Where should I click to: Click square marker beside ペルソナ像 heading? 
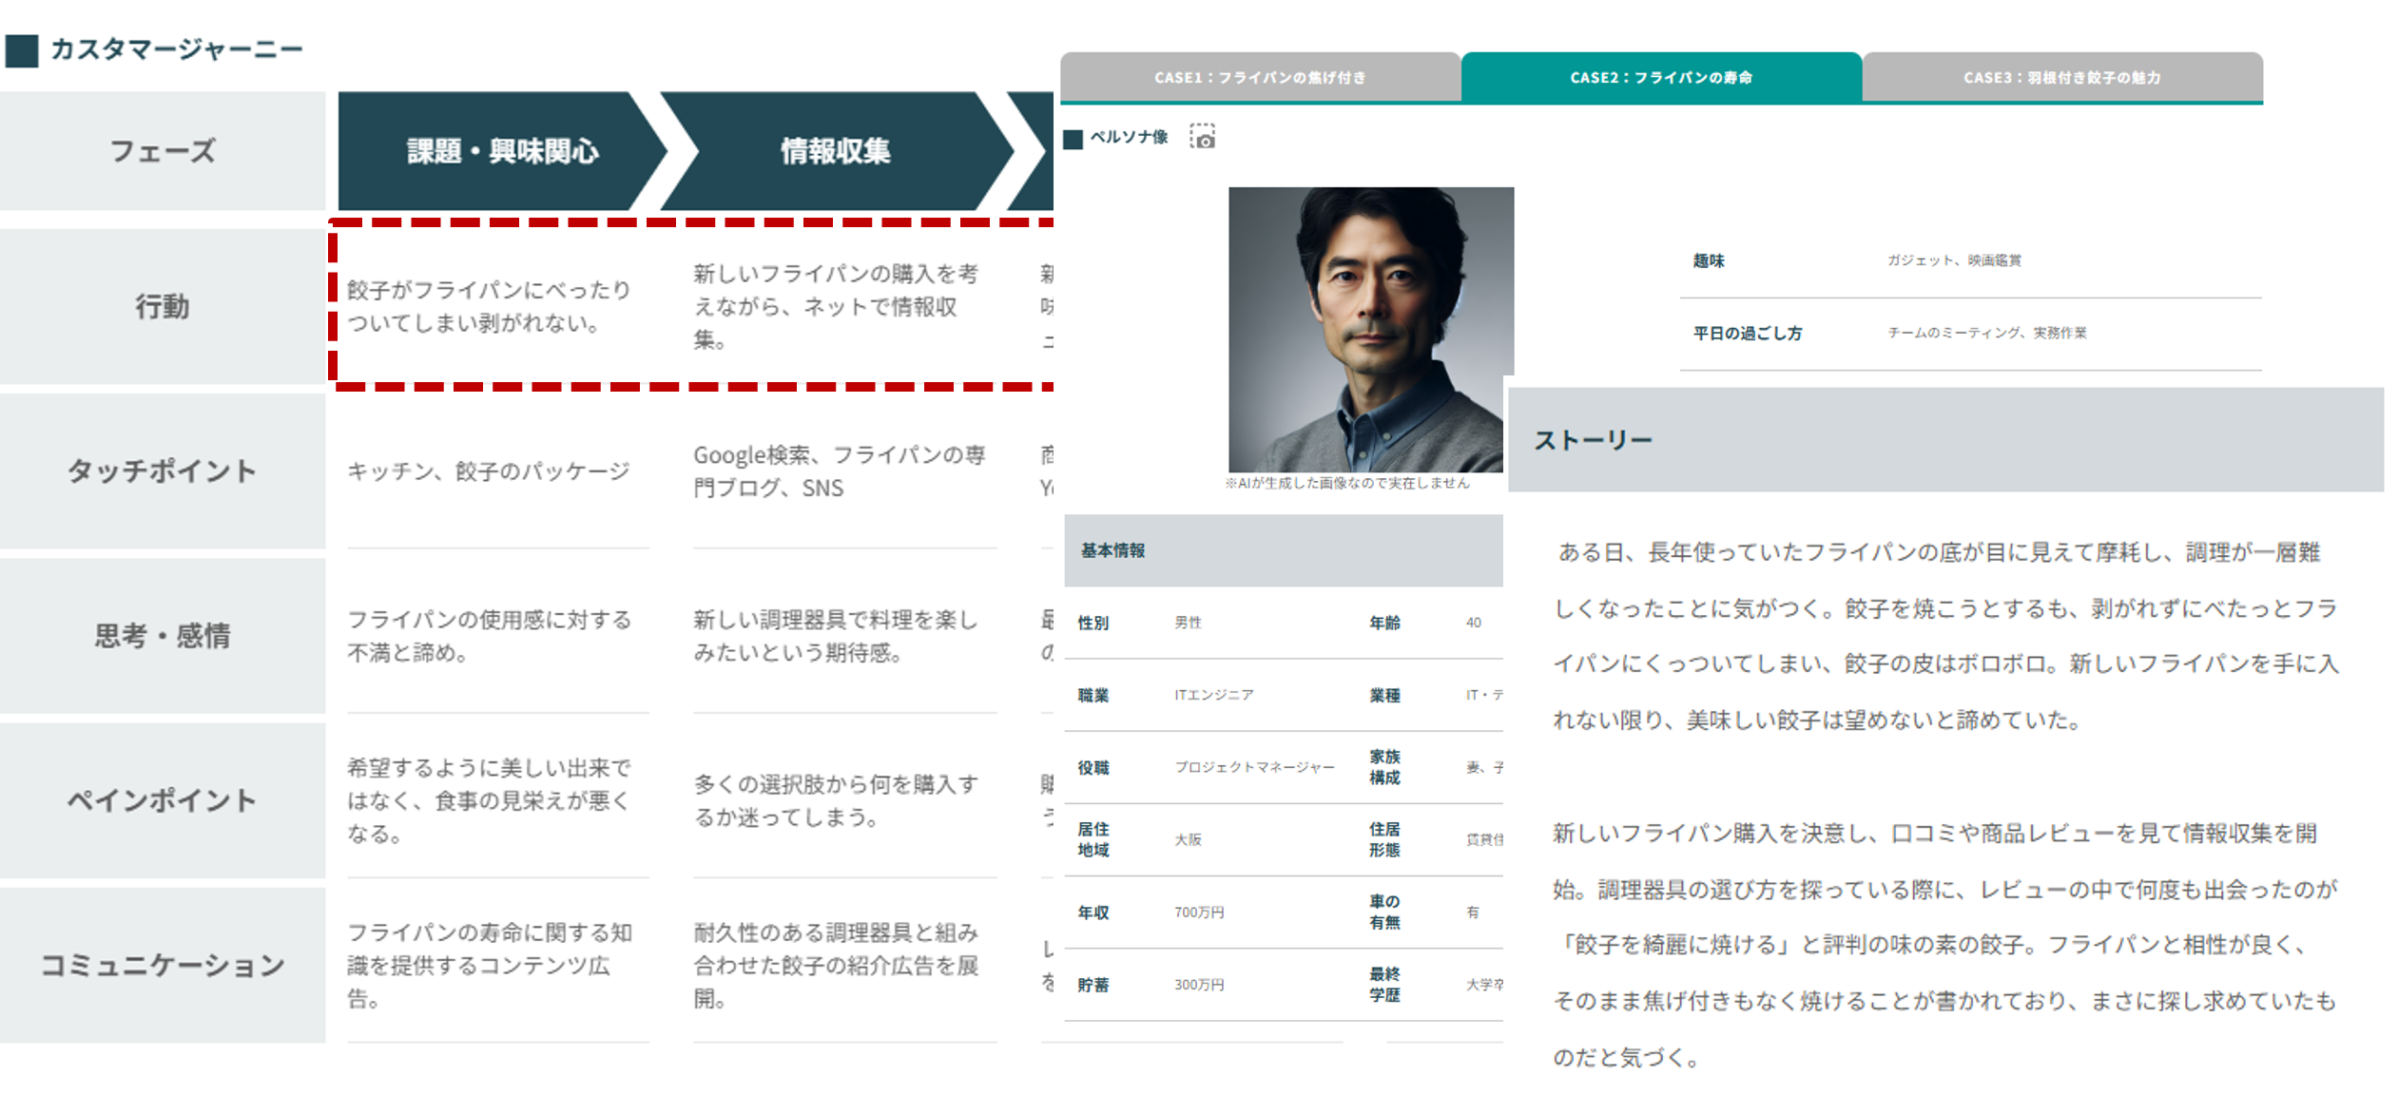click(1073, 139)
